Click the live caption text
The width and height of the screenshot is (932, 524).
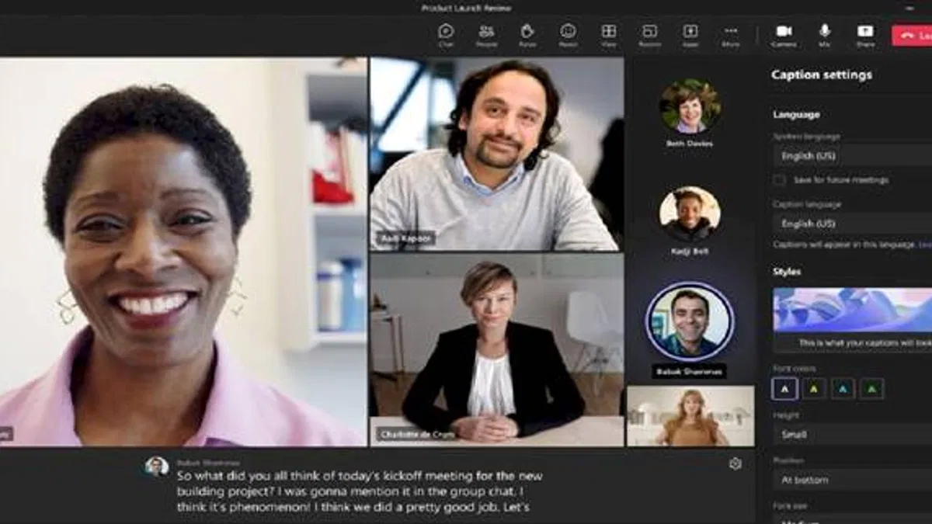360,491
